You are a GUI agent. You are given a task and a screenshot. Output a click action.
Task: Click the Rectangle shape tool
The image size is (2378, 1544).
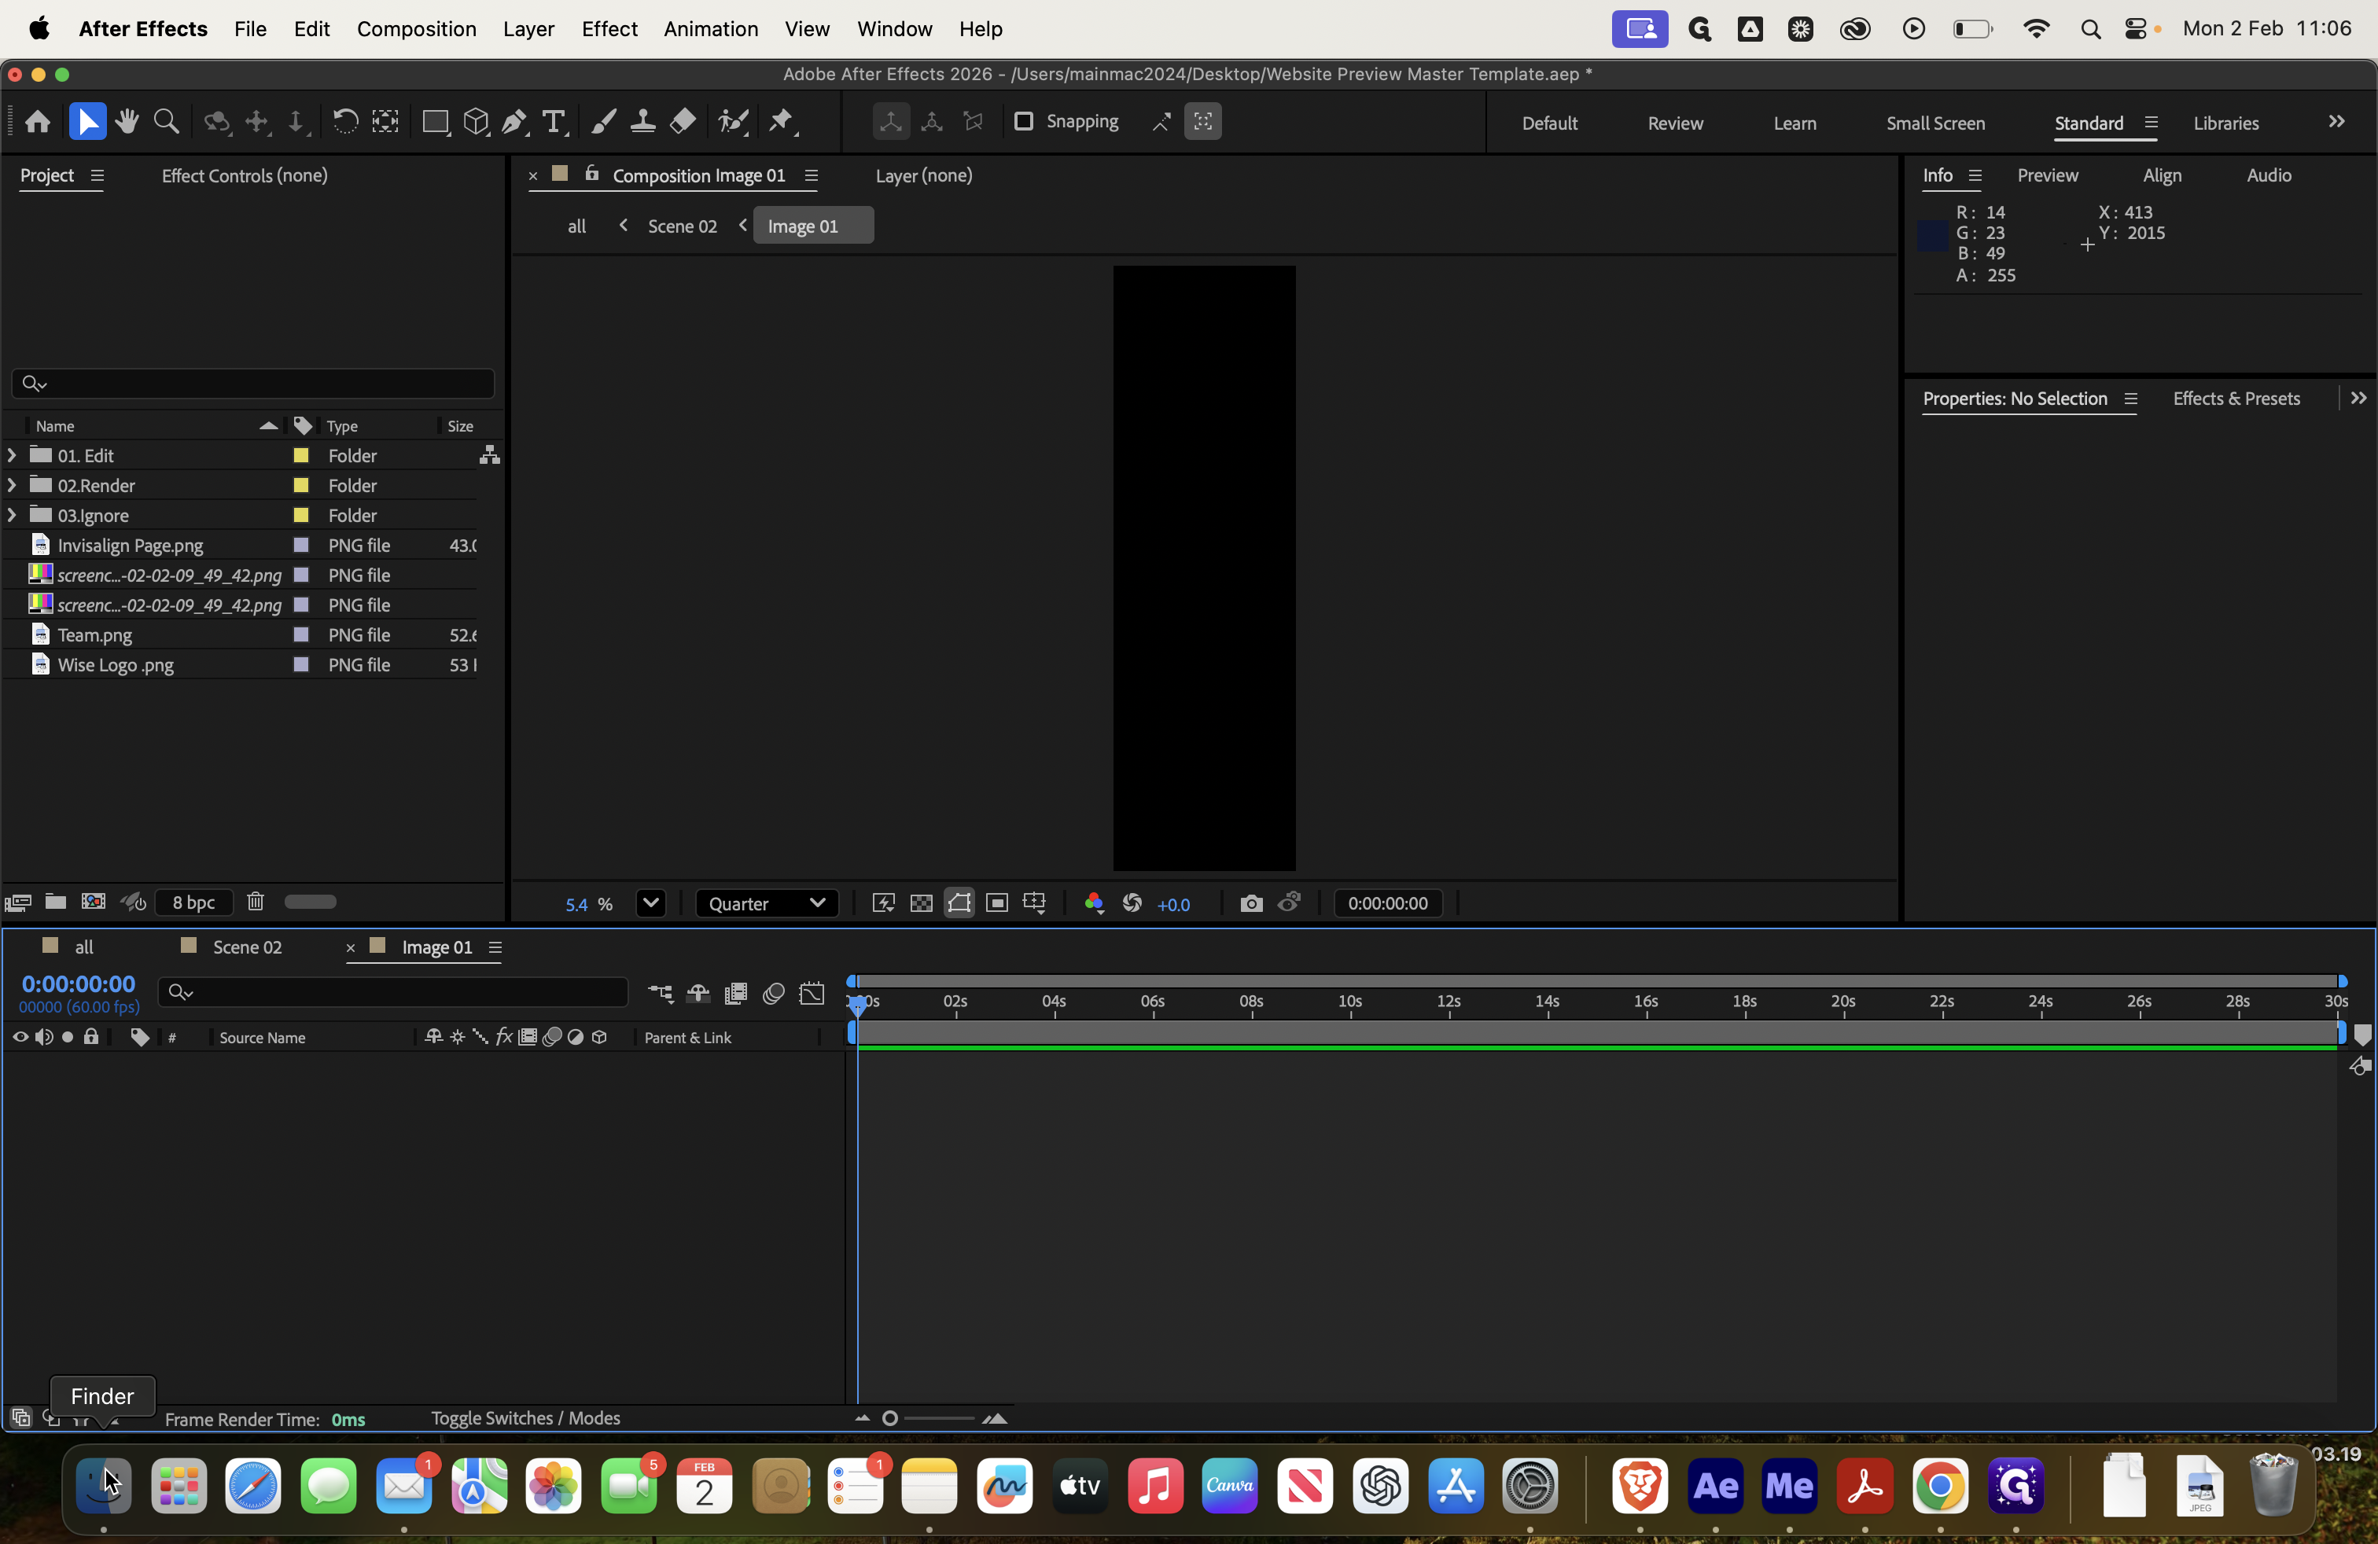[x=435, y=122]
